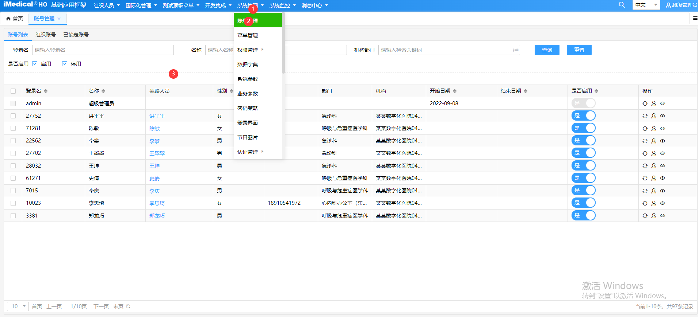The width and height of the screenshot is (699, 317).
Task: Click view eye icon in admin row
Action: pyautogui.click(x=662, y=103)
